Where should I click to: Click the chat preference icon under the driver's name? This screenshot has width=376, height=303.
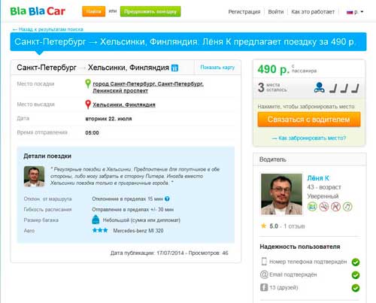tap(312, 207)
